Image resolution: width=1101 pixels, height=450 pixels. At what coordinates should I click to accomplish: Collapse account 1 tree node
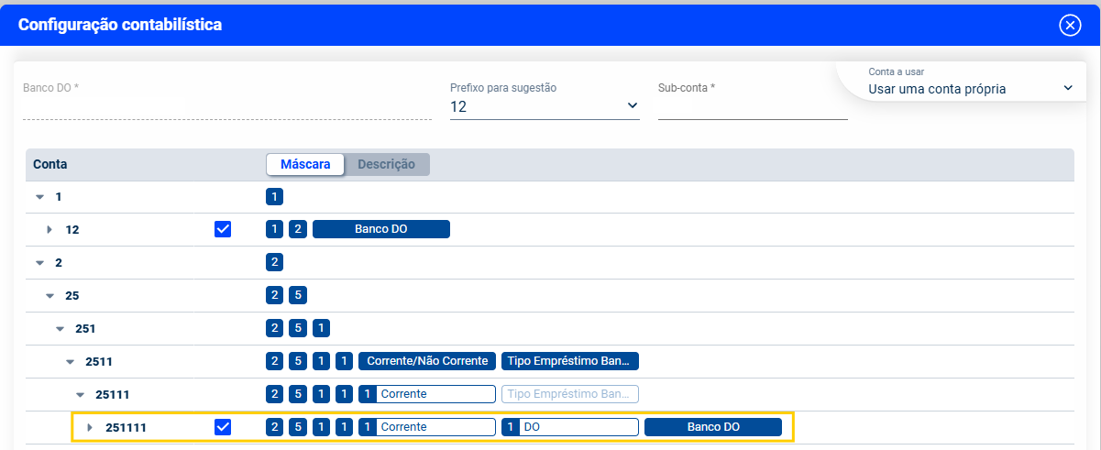tap(39, 197)
